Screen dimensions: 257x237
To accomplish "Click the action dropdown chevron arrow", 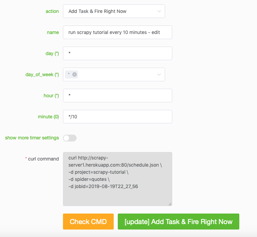I will [159, 11].
